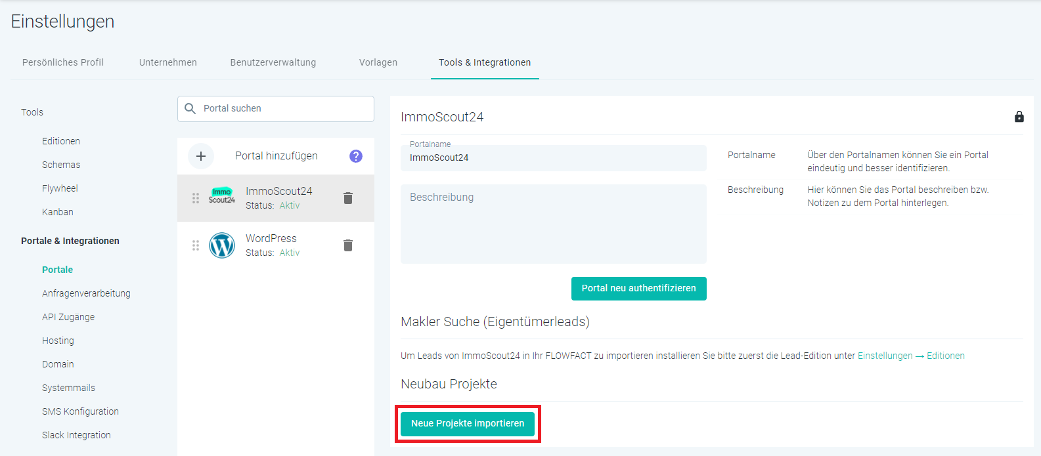1041x456 pixels.
Task: Click the ImmoScout24 detail panel heading
Action: (442, 117)
